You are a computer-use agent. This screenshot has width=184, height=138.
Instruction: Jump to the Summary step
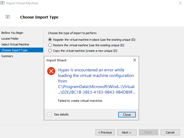pos(7,56)
